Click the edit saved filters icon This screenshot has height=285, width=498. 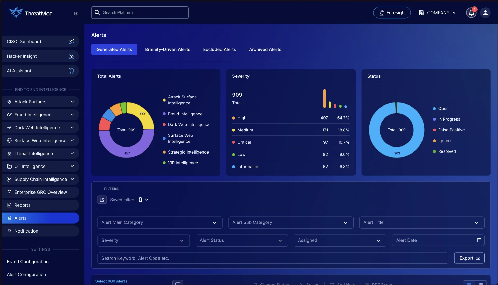102,200
